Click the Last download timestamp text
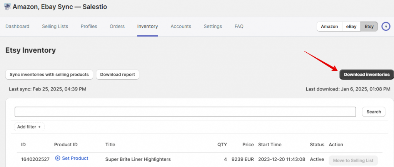 point(348,89)
